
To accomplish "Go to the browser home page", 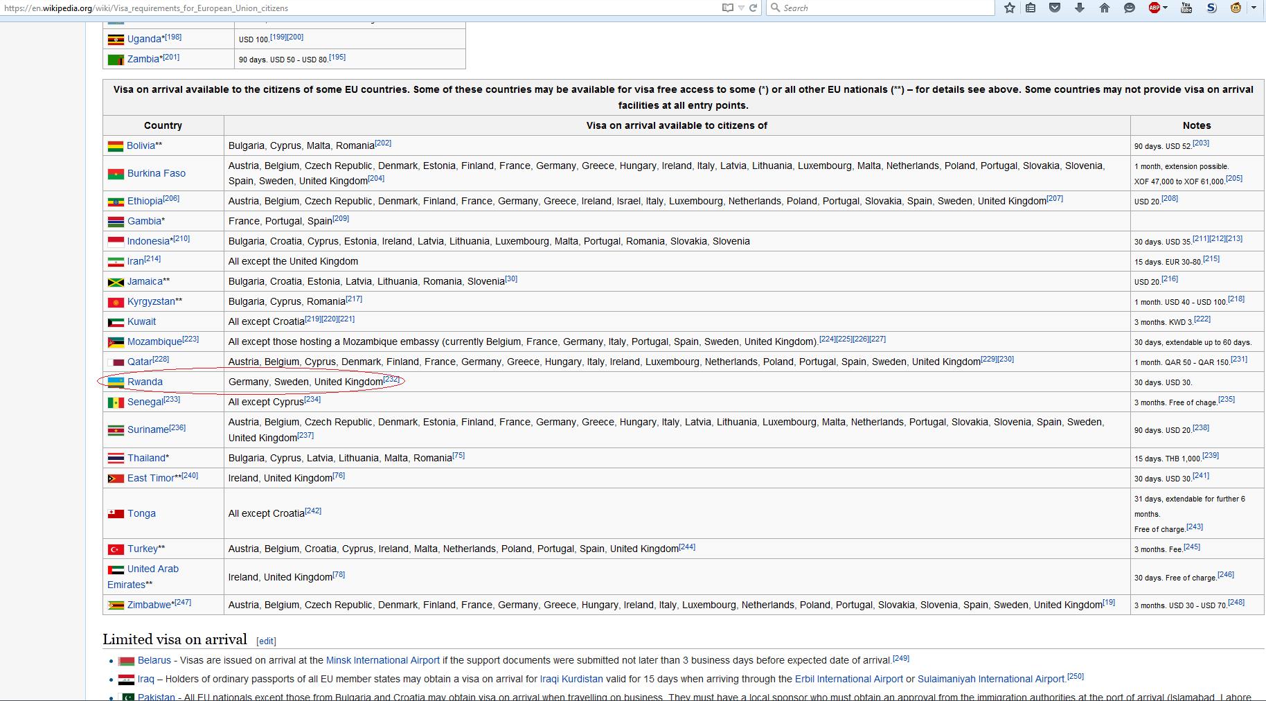I will tap(1105, 8).
